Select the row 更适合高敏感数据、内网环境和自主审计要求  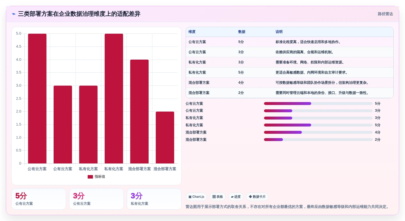pos(290,72)
